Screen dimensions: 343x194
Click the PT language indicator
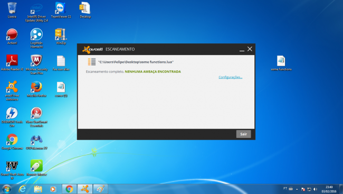tap(285, 188)
